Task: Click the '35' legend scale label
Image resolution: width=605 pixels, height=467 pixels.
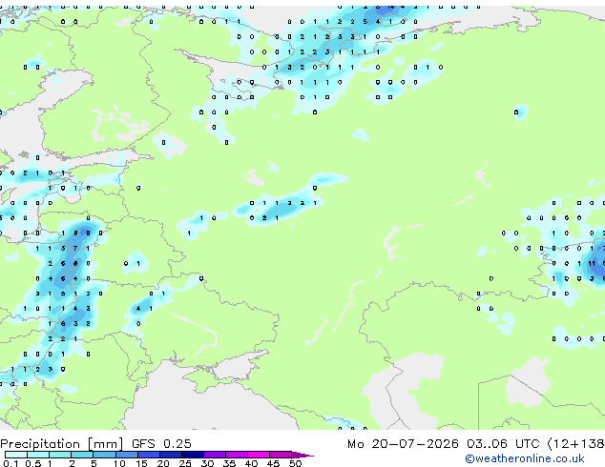Action: (x=229, y=463)
